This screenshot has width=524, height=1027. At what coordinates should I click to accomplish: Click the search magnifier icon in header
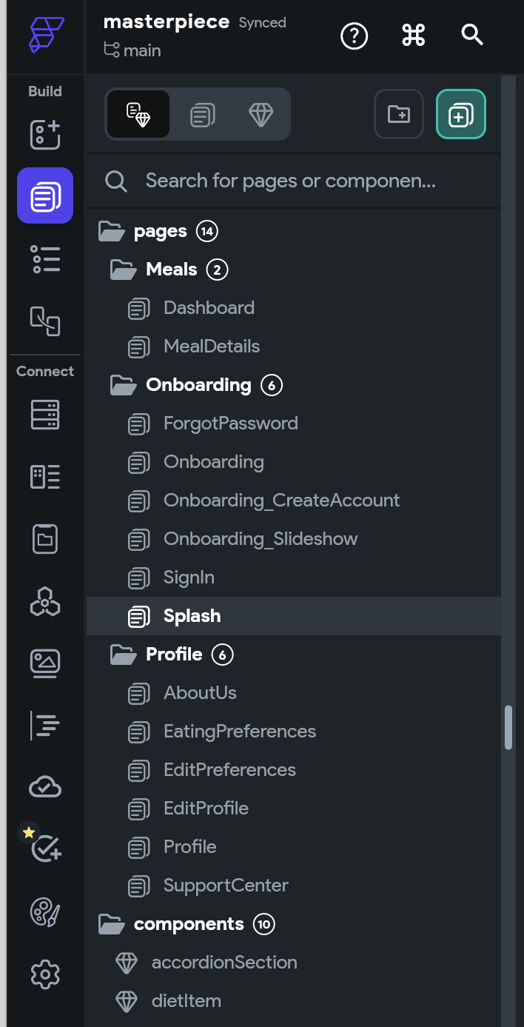[472, 35]
